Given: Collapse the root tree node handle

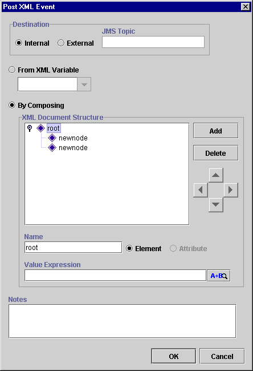Looking at the screenshot, I should point(30,128).
